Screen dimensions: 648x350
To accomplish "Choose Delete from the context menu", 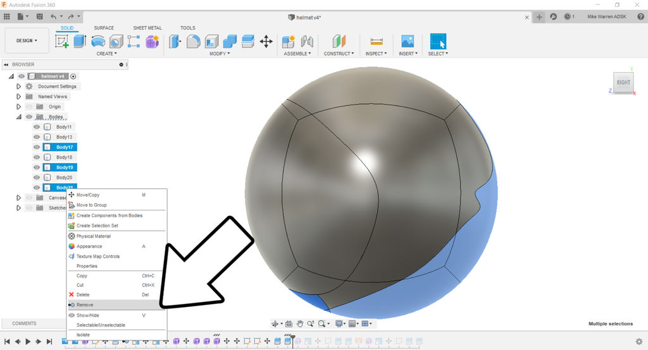I will click(x=116, y=294).
